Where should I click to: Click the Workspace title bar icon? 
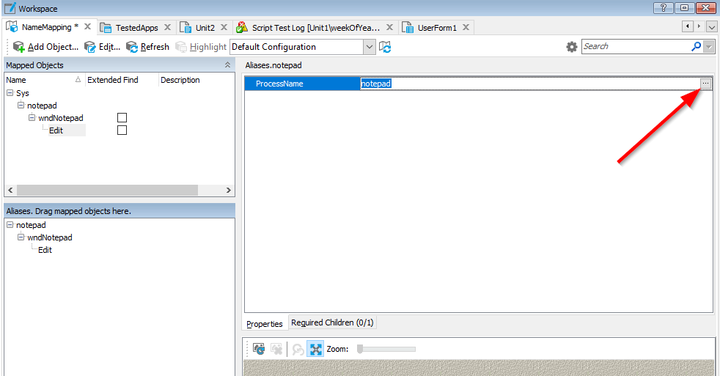click(x=10, y=8)
